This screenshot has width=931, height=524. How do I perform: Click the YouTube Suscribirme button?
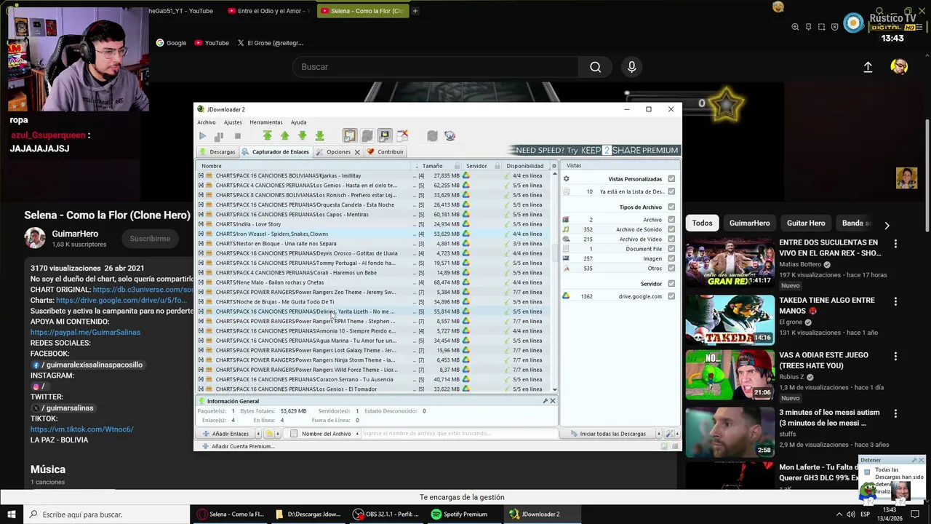coord(150,239)
